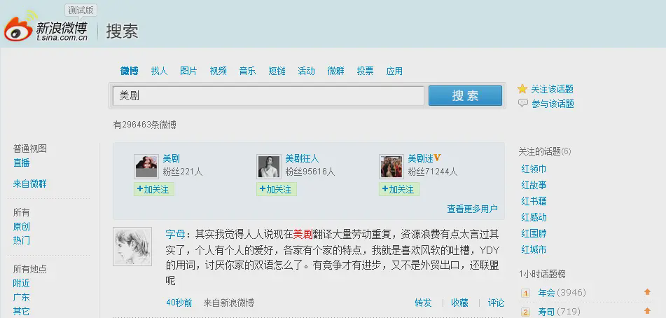Screen dimensions: 666x318
Task: Open the 美剧狂人 user avatar
Action: tap(269, 166)
